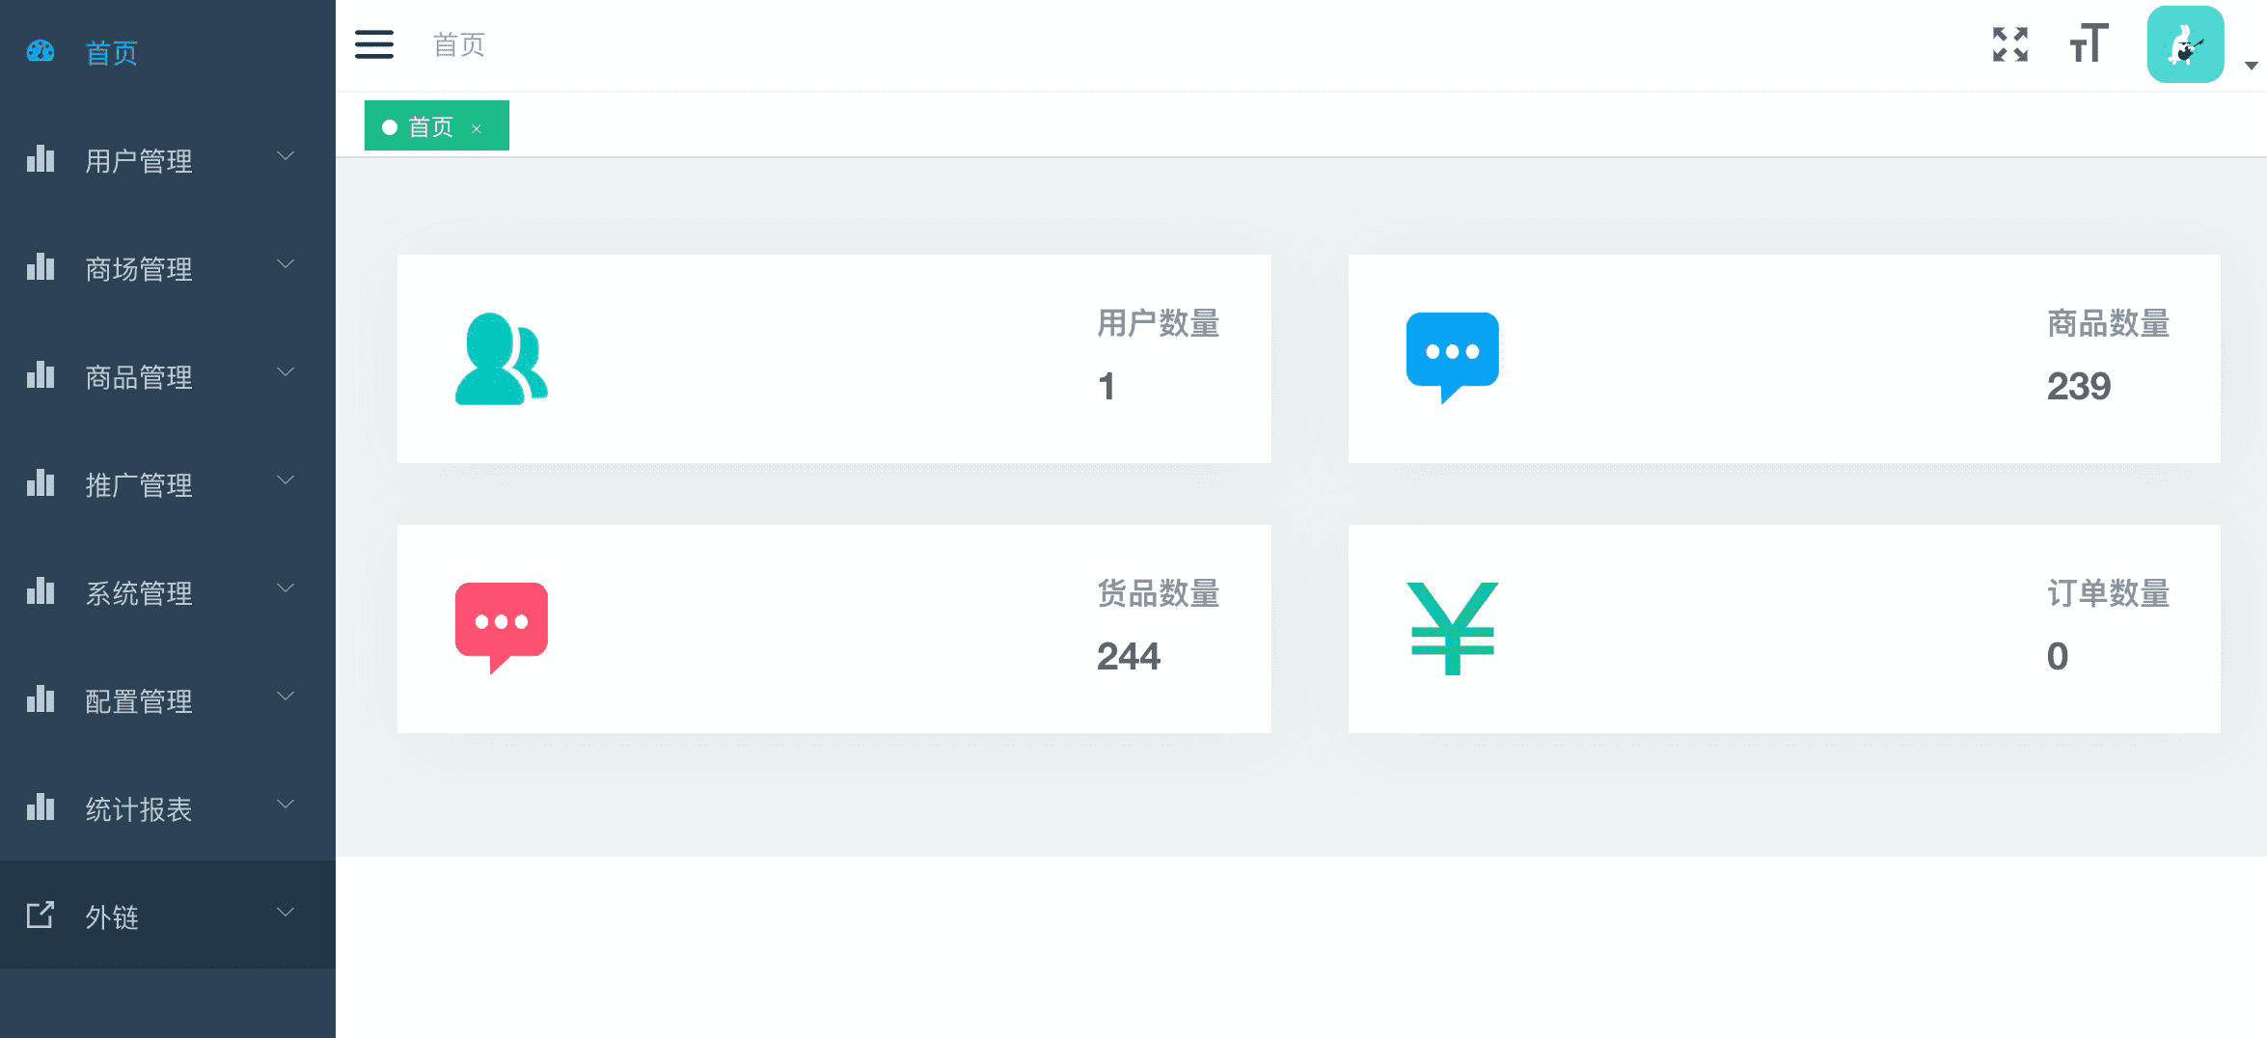Click the 首页 breadcrumb text in header
The height and width of the screenshot is (1038, 2267).
(x=459, y=44)
